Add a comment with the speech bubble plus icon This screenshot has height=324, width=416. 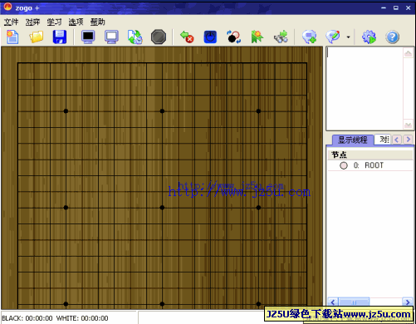(309, 37)
